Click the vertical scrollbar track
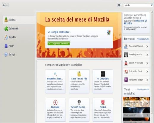154x123 pixels. pyautogui.click(x=152, y=68)
